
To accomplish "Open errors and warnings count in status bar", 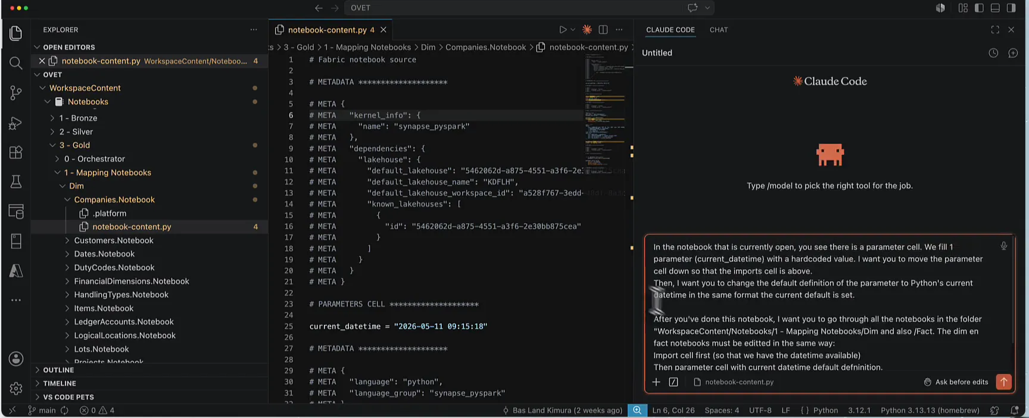I will click(97, 410).
